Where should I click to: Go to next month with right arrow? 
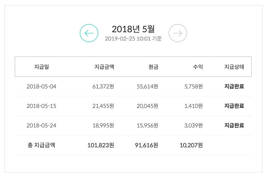[178, 33]
